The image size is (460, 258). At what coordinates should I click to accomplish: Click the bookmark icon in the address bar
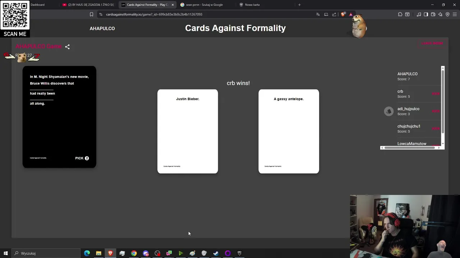click(91, 14)
